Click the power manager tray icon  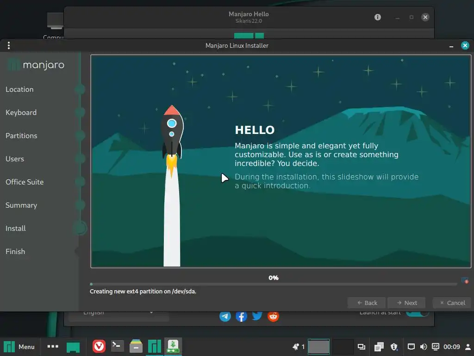point(436,347)
